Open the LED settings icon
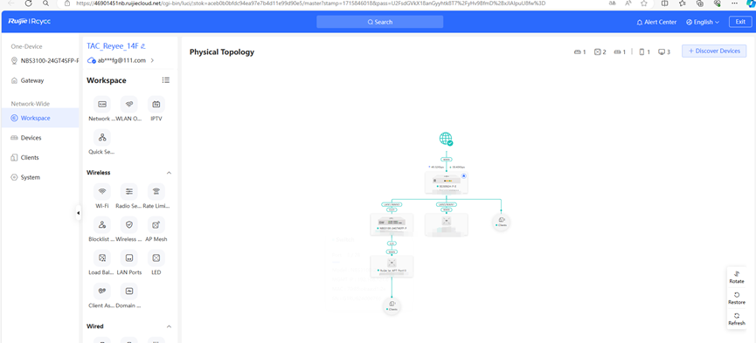Screen dimensions: 756x343 point(156,257)
